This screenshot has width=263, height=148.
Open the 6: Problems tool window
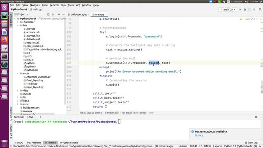tap(34, 143)
